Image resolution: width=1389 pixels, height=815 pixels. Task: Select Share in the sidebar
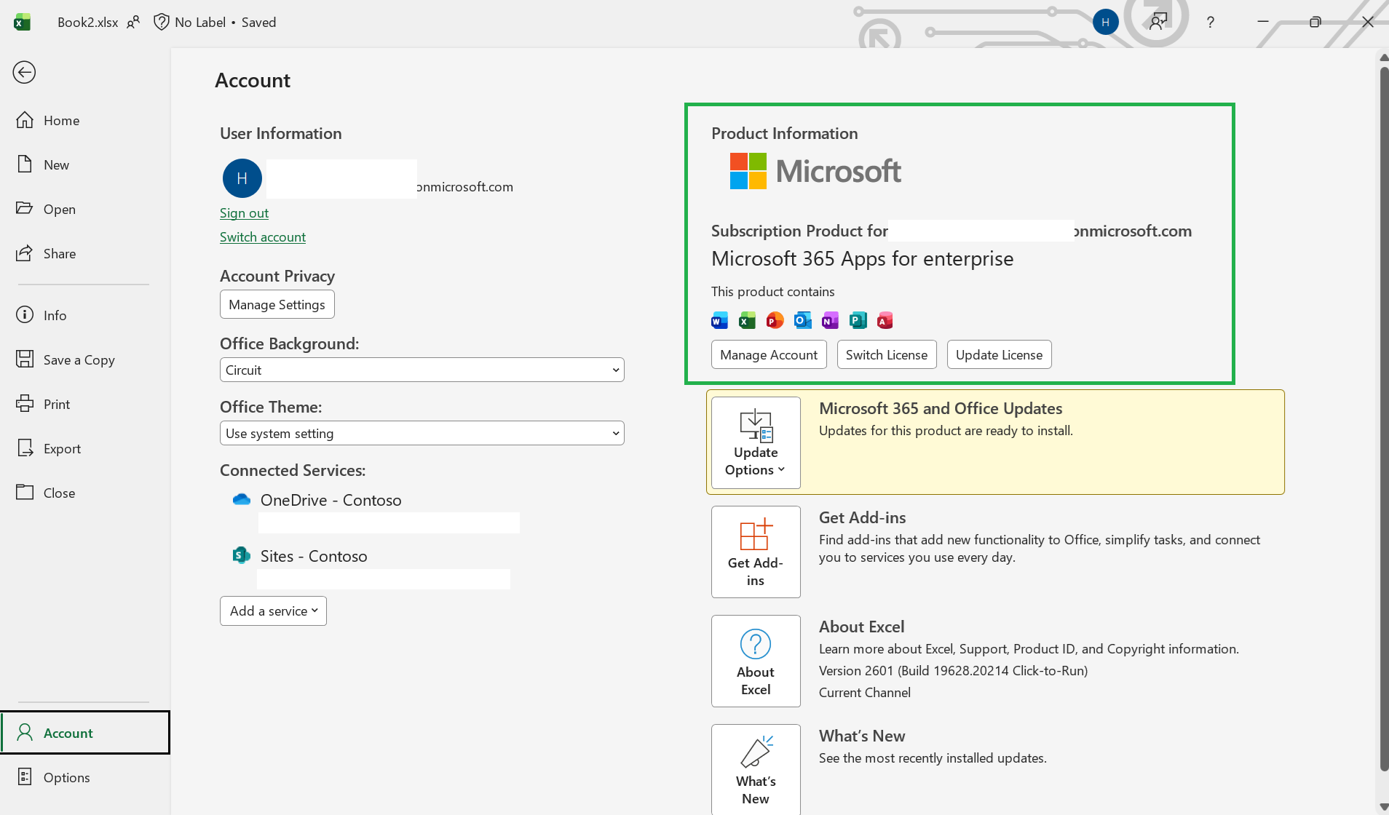[x=84, y=254]
